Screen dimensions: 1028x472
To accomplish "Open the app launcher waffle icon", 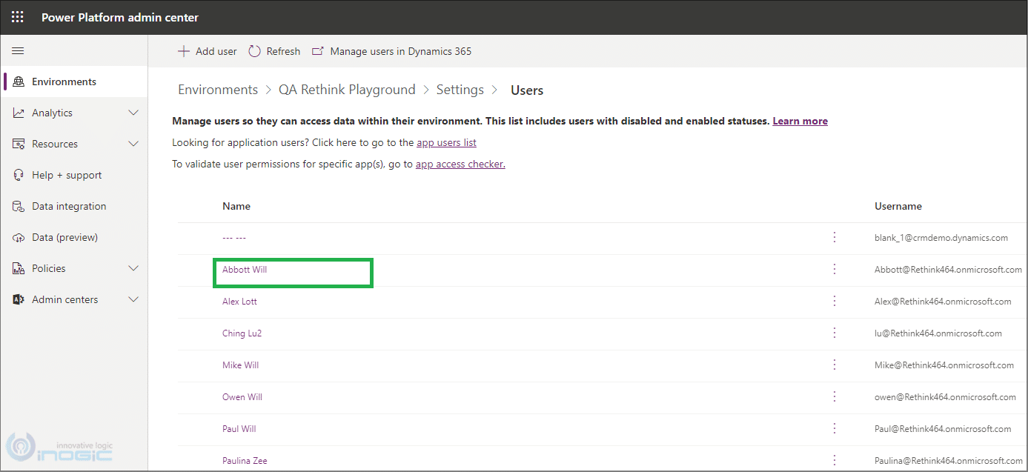I will (18, 17).
